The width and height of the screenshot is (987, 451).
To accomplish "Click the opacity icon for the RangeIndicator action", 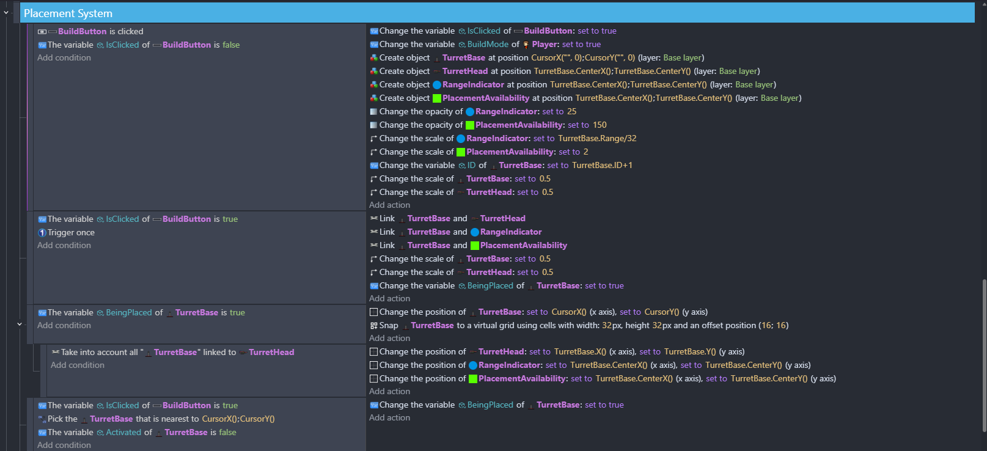I will 373,112.
